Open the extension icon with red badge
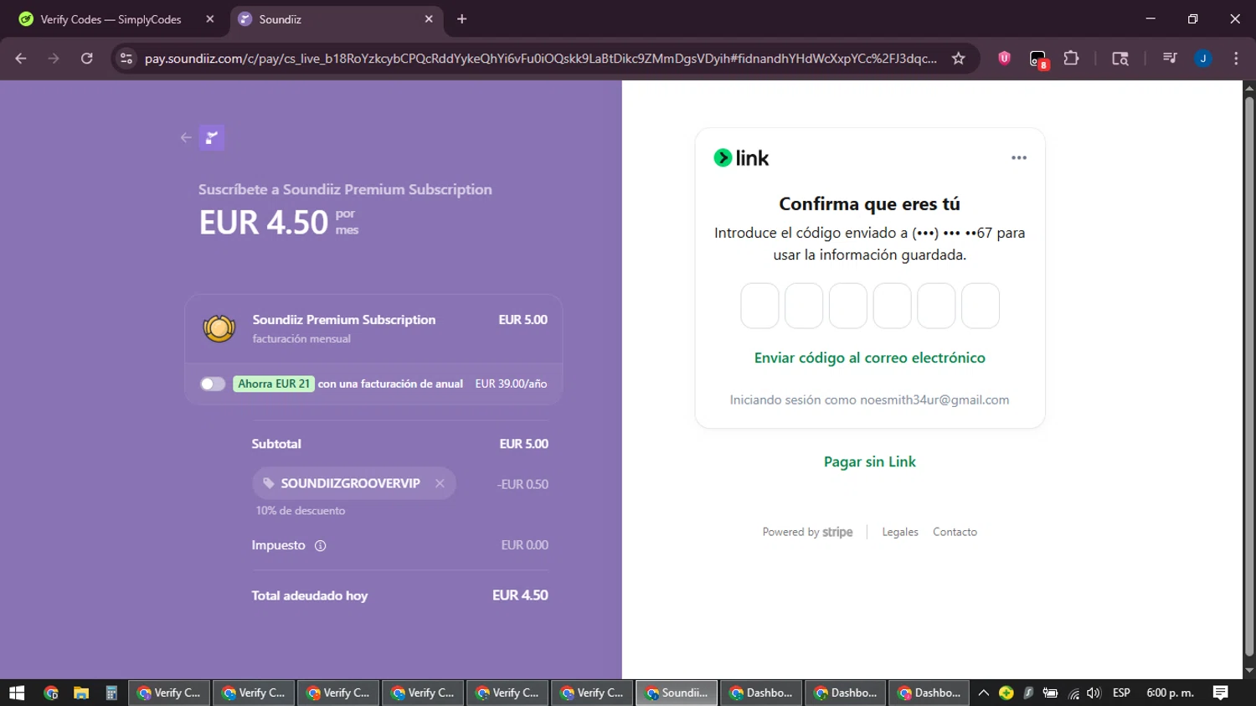The image size is (1256, 706). 1038,59
